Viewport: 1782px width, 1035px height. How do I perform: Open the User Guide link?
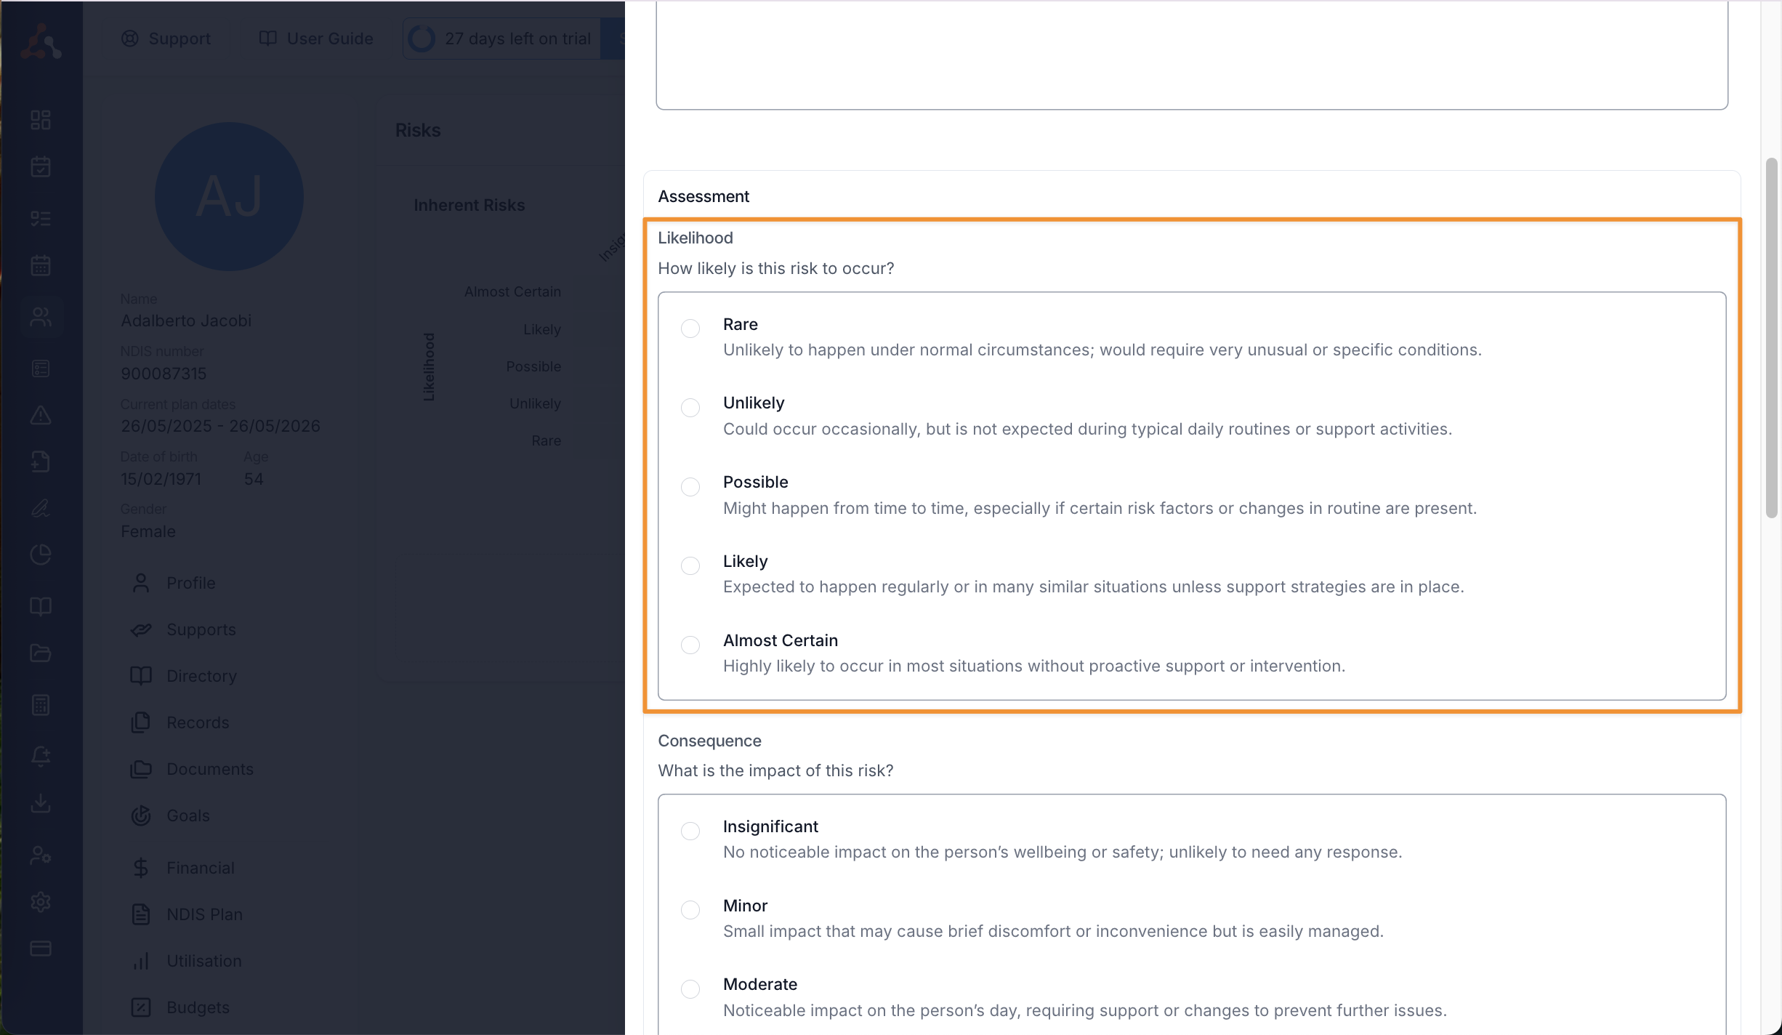click(317, 39)
